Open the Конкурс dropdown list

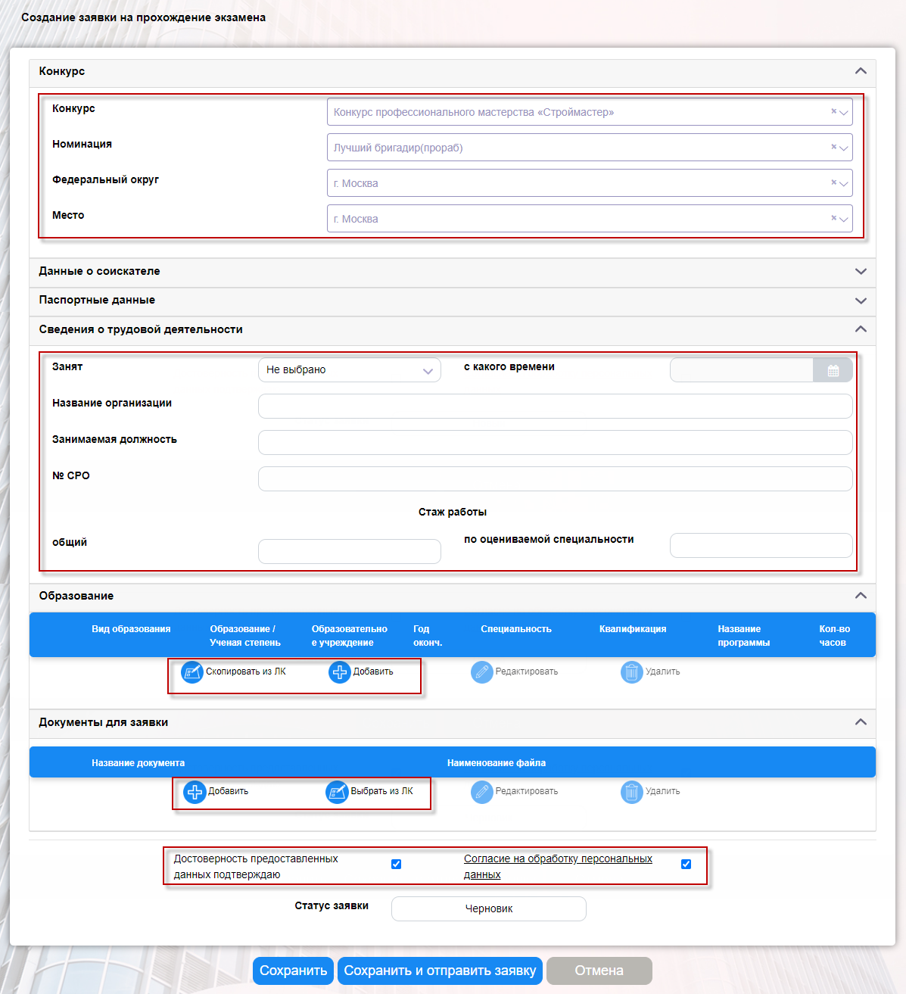pos(844,113)
